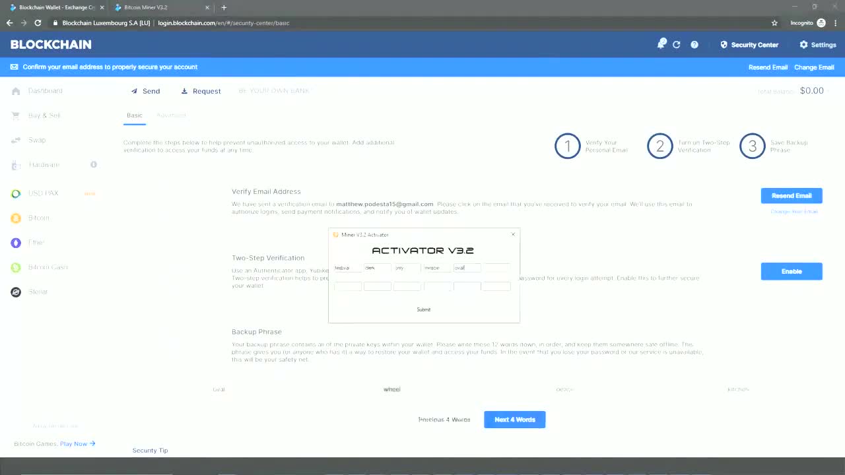This screenshot has height=475, width=845.
Task: Click the Request download icon
Action: click(x=185, y=91)
